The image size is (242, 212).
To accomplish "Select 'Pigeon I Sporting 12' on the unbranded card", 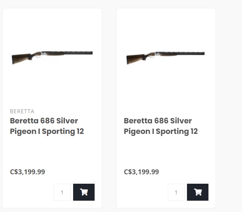I will tap(161, 131).
